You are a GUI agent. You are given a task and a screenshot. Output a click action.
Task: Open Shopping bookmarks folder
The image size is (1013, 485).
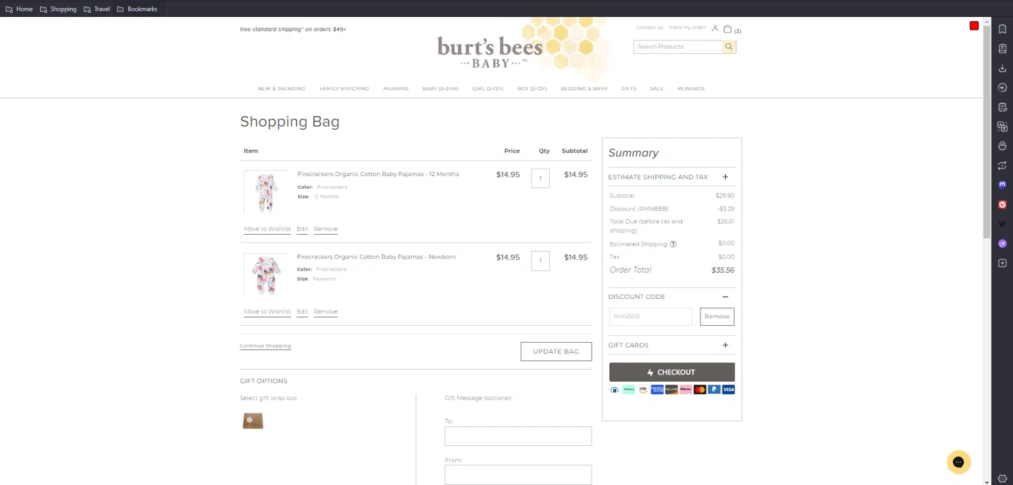pyautogui.click(x=58, y=9)
